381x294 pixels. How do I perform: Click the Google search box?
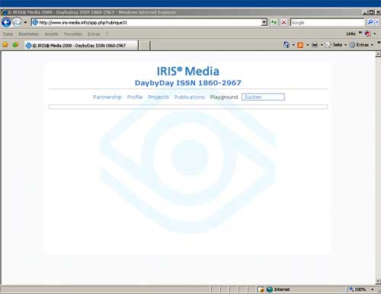coord(327,22)
